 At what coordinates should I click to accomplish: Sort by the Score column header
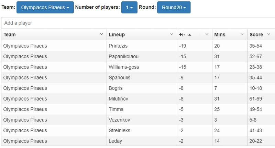click(256, 35)
